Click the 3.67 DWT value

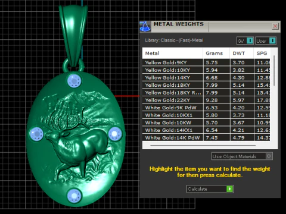(238, 123)
